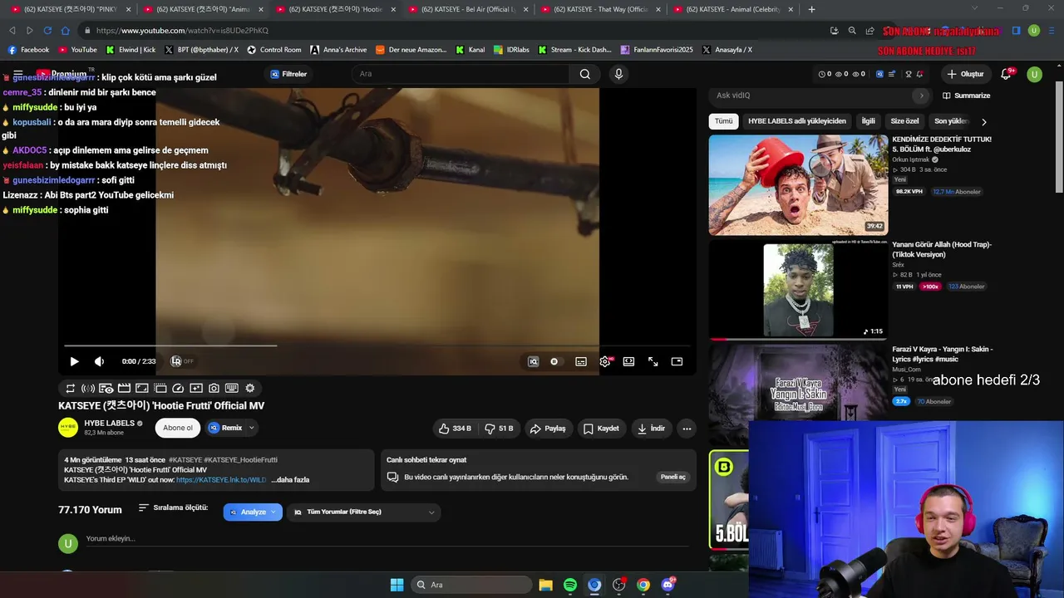
Task: Start voice search with the microphone
Action: (618, 74)
